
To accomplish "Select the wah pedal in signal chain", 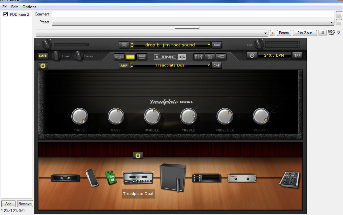I will click(92, 178).
